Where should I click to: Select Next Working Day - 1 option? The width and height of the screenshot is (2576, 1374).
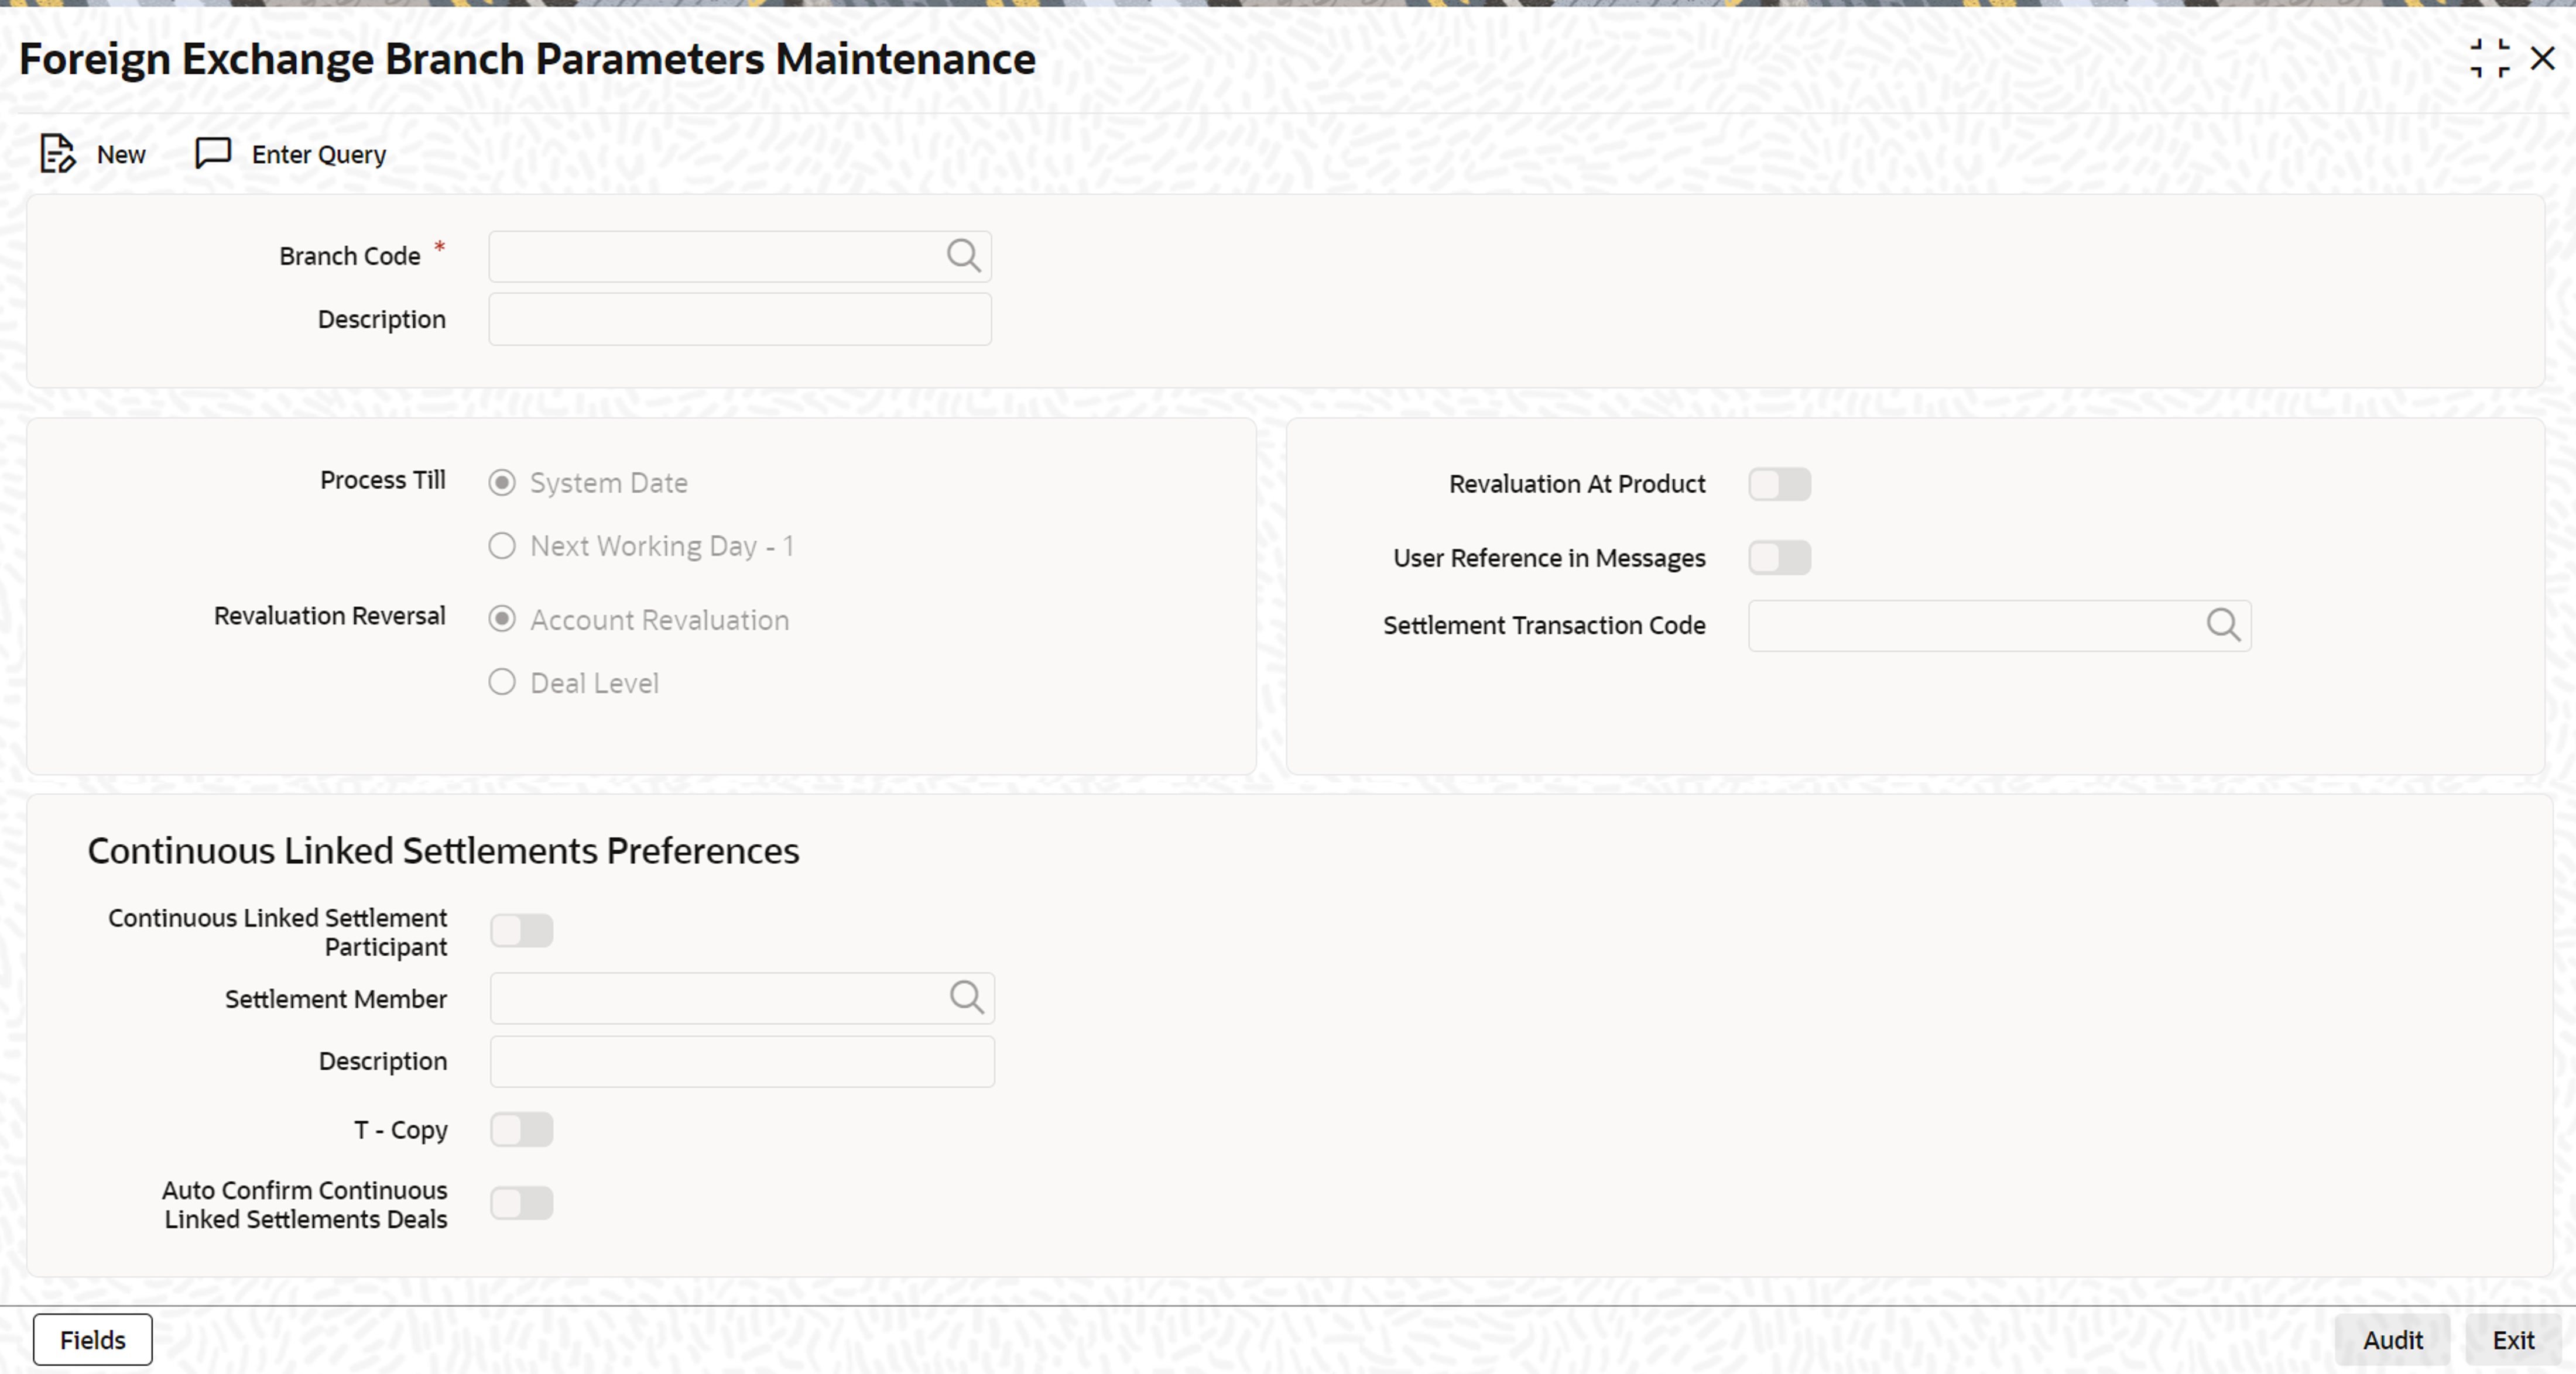pyautogui.click(x=503, y=545)
